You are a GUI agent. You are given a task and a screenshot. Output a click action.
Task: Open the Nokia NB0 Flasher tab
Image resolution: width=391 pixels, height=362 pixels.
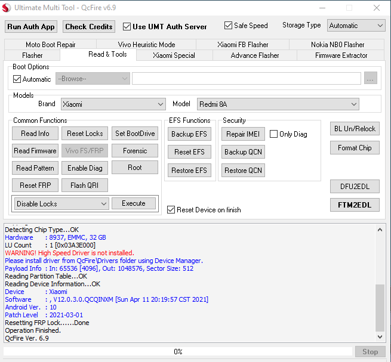(x=337, y=45)
